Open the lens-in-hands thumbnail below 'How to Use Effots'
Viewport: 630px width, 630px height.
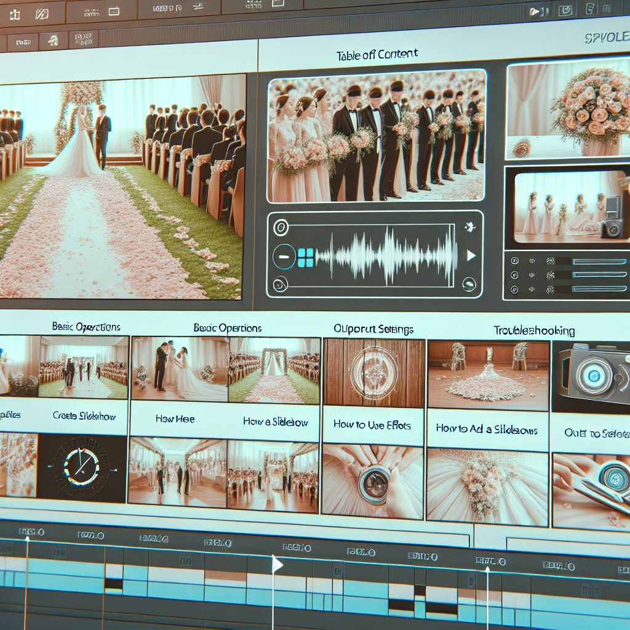point(372,481)
